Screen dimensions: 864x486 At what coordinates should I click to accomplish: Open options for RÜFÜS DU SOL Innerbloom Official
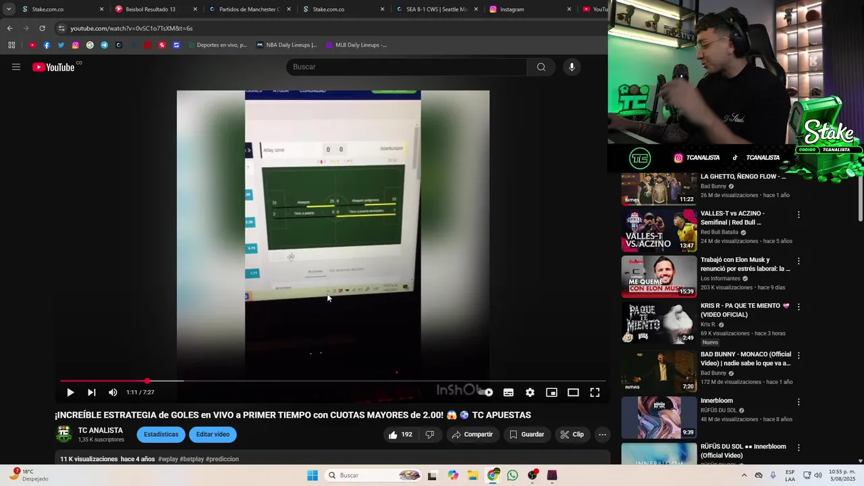click(x=799, y=448)
